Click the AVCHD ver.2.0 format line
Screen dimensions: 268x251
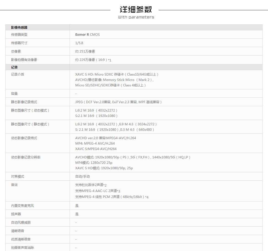pyautogui.click(x=106, y=138)
